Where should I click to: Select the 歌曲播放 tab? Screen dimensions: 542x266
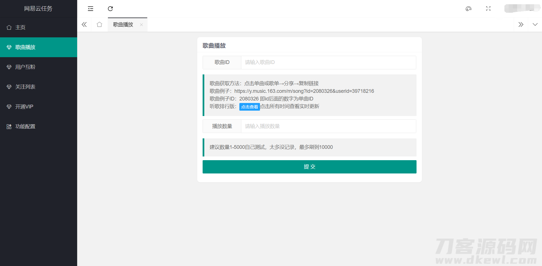pyautogui.click(x=123, y=25)
